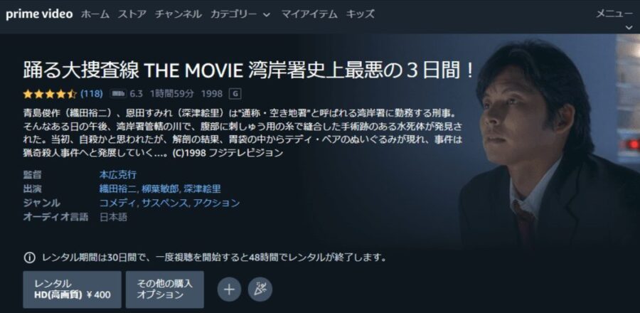The image size is (640, 313).
Task: Open director 本広克行 link
Action: click(118, 175)
